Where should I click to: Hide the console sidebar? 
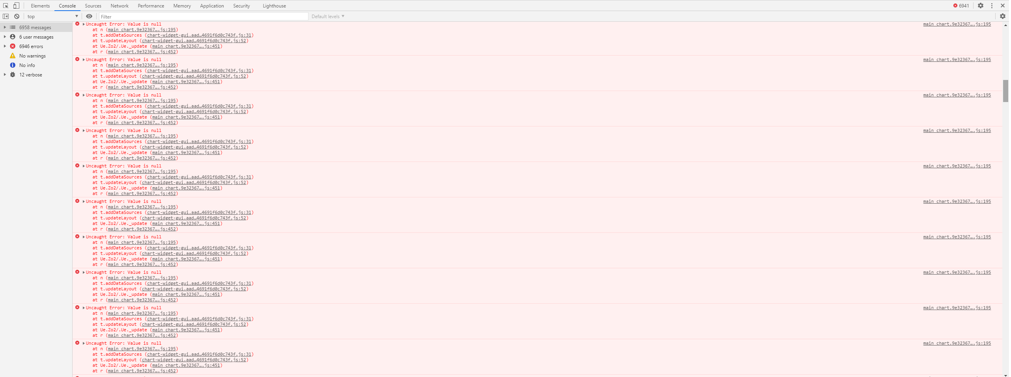[x=6, y=16]
